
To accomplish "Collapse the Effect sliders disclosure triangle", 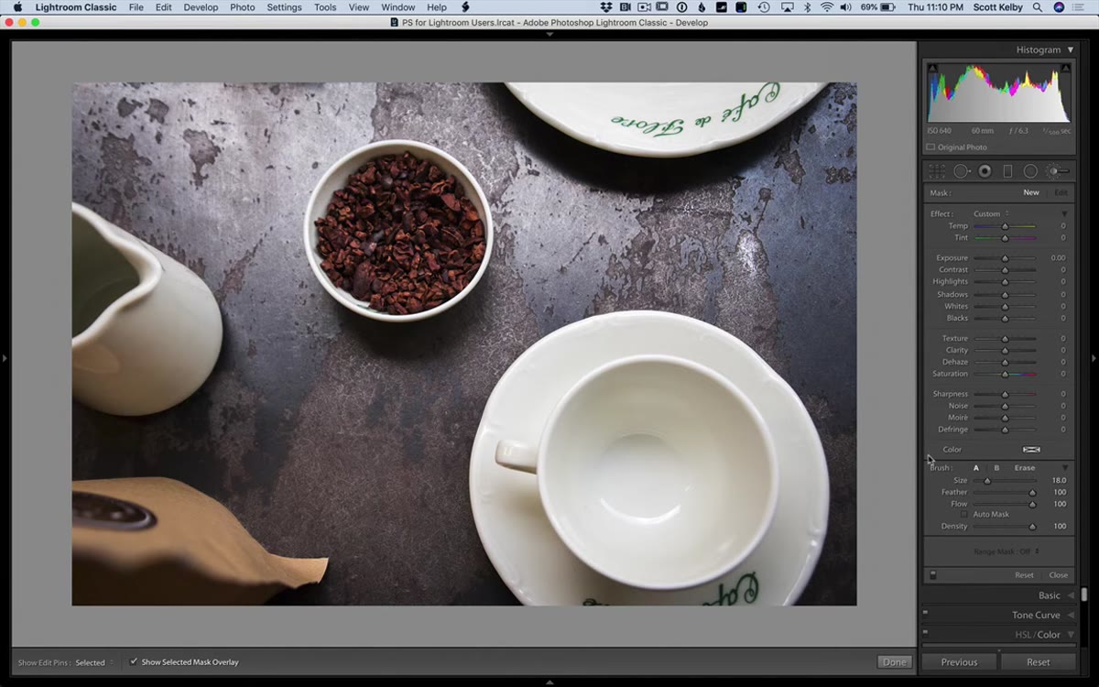I will click(1064, 213).
